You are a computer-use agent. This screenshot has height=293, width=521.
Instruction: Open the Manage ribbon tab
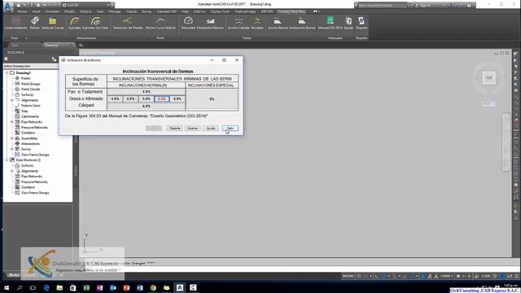115,11
